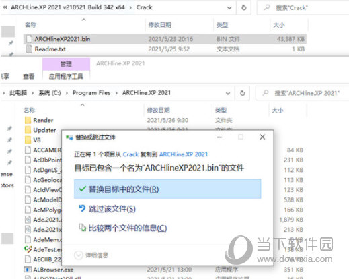Click Program Files breadcrumb segment
Viewport: 349px width, 279px height.
91,93
